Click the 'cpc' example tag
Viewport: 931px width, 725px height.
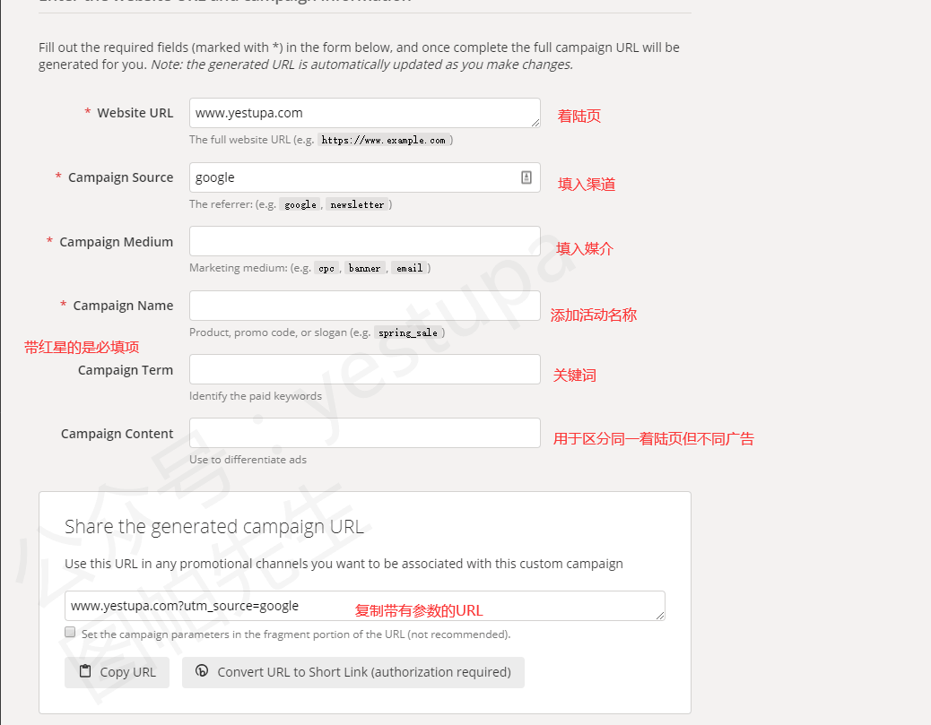click(326, 268)
